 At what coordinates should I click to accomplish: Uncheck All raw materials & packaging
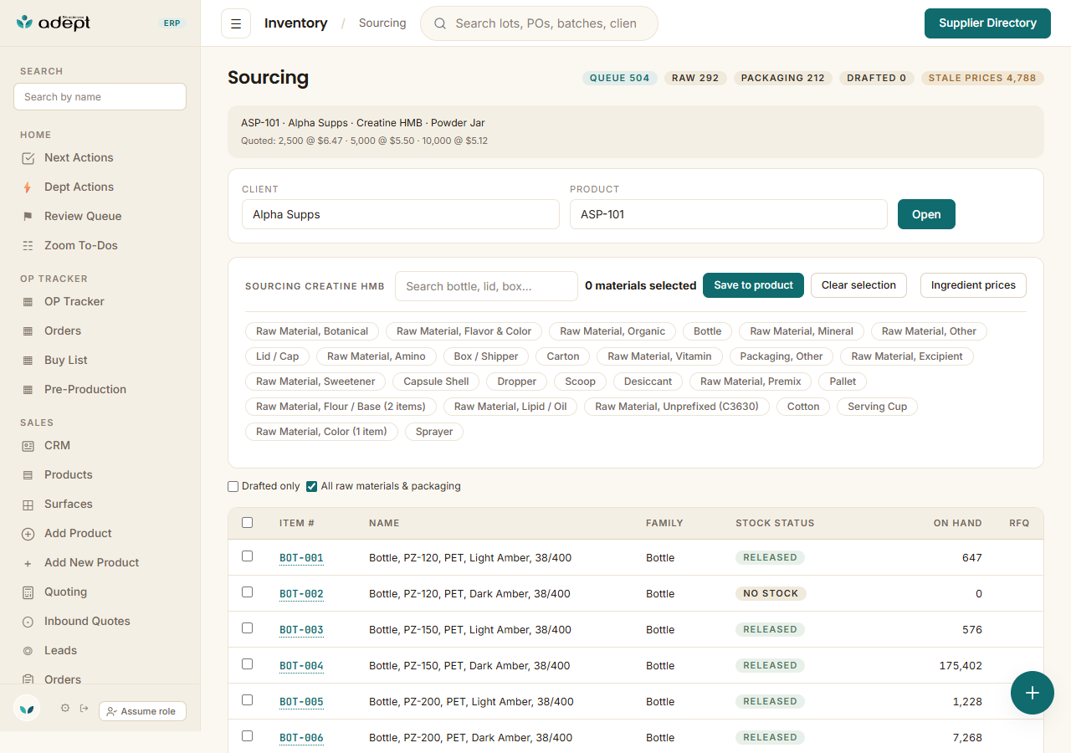(311, 486)
